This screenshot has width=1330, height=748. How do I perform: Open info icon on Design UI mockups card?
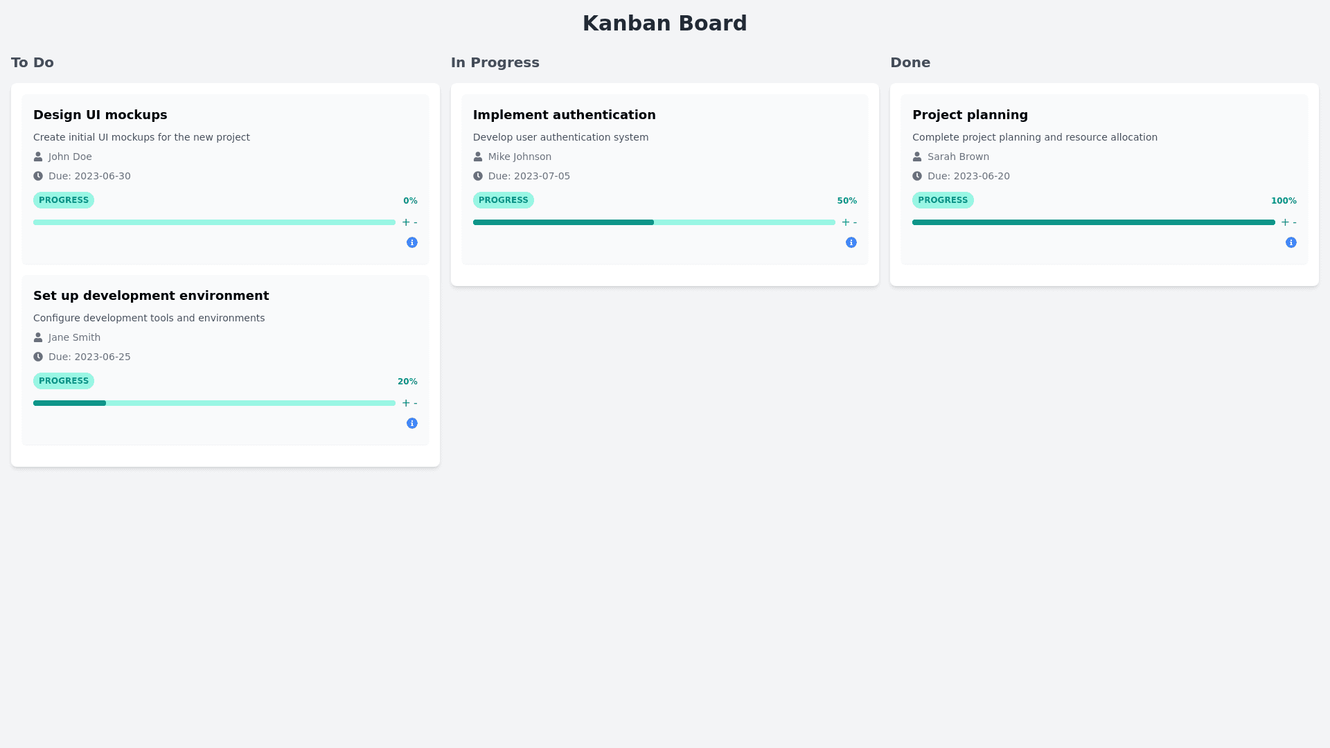[412, 242]
